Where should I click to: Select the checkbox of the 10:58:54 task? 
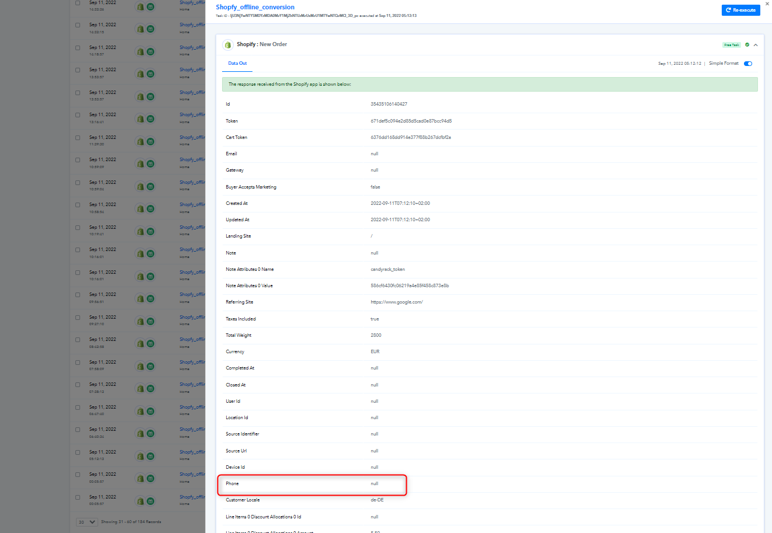78,205
